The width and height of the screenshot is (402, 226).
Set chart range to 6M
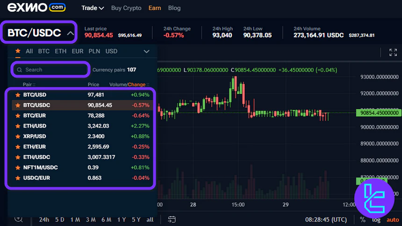coord(106,219)
